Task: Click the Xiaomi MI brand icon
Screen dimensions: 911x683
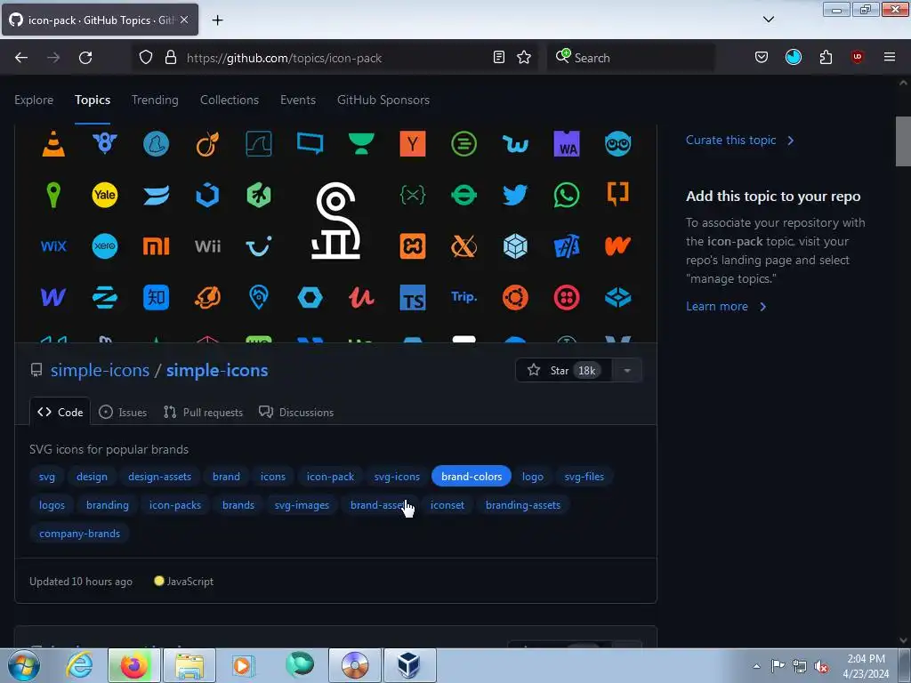Action: [157, 246]
